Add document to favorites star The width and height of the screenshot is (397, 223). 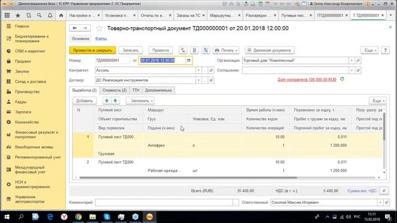pyautogui.click(x=99, y=28)
